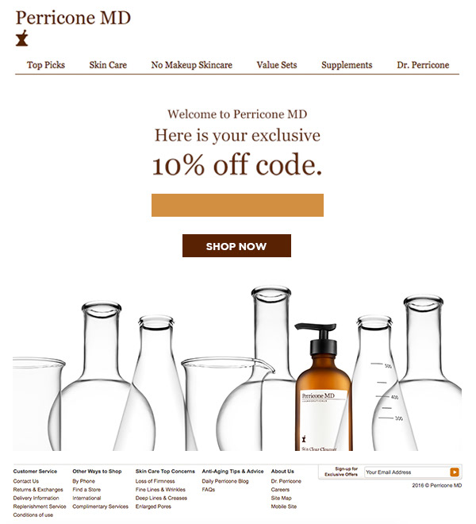Open the FAQs footer link
This screenshot has height=524, width=476.
tap(209, 490)
